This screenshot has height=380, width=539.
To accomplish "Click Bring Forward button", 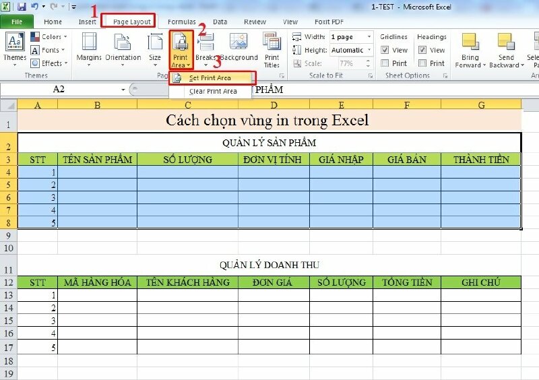I will pyautogui.click(x=470, y=51).
